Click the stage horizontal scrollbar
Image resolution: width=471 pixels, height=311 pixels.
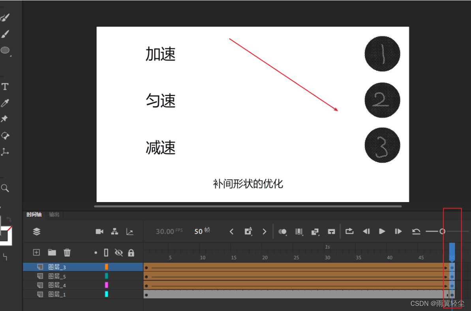pos(248,206)
